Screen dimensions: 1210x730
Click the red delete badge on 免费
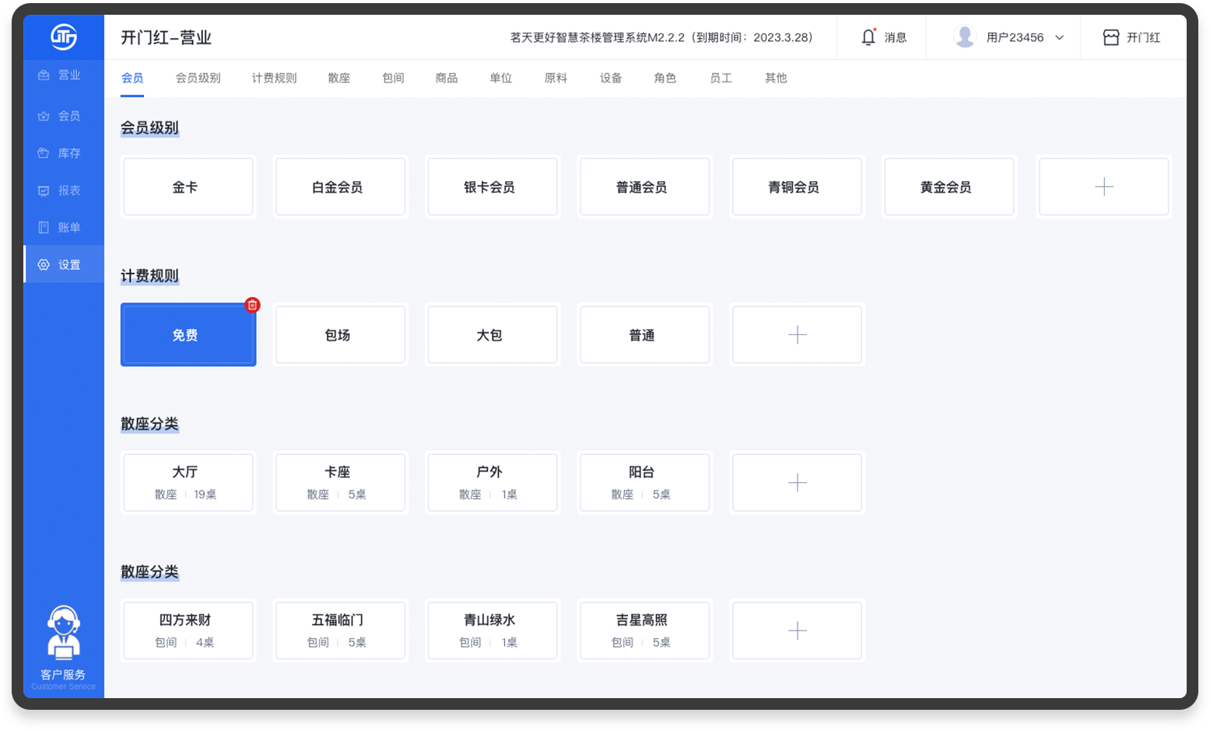(x=252, y=305)
